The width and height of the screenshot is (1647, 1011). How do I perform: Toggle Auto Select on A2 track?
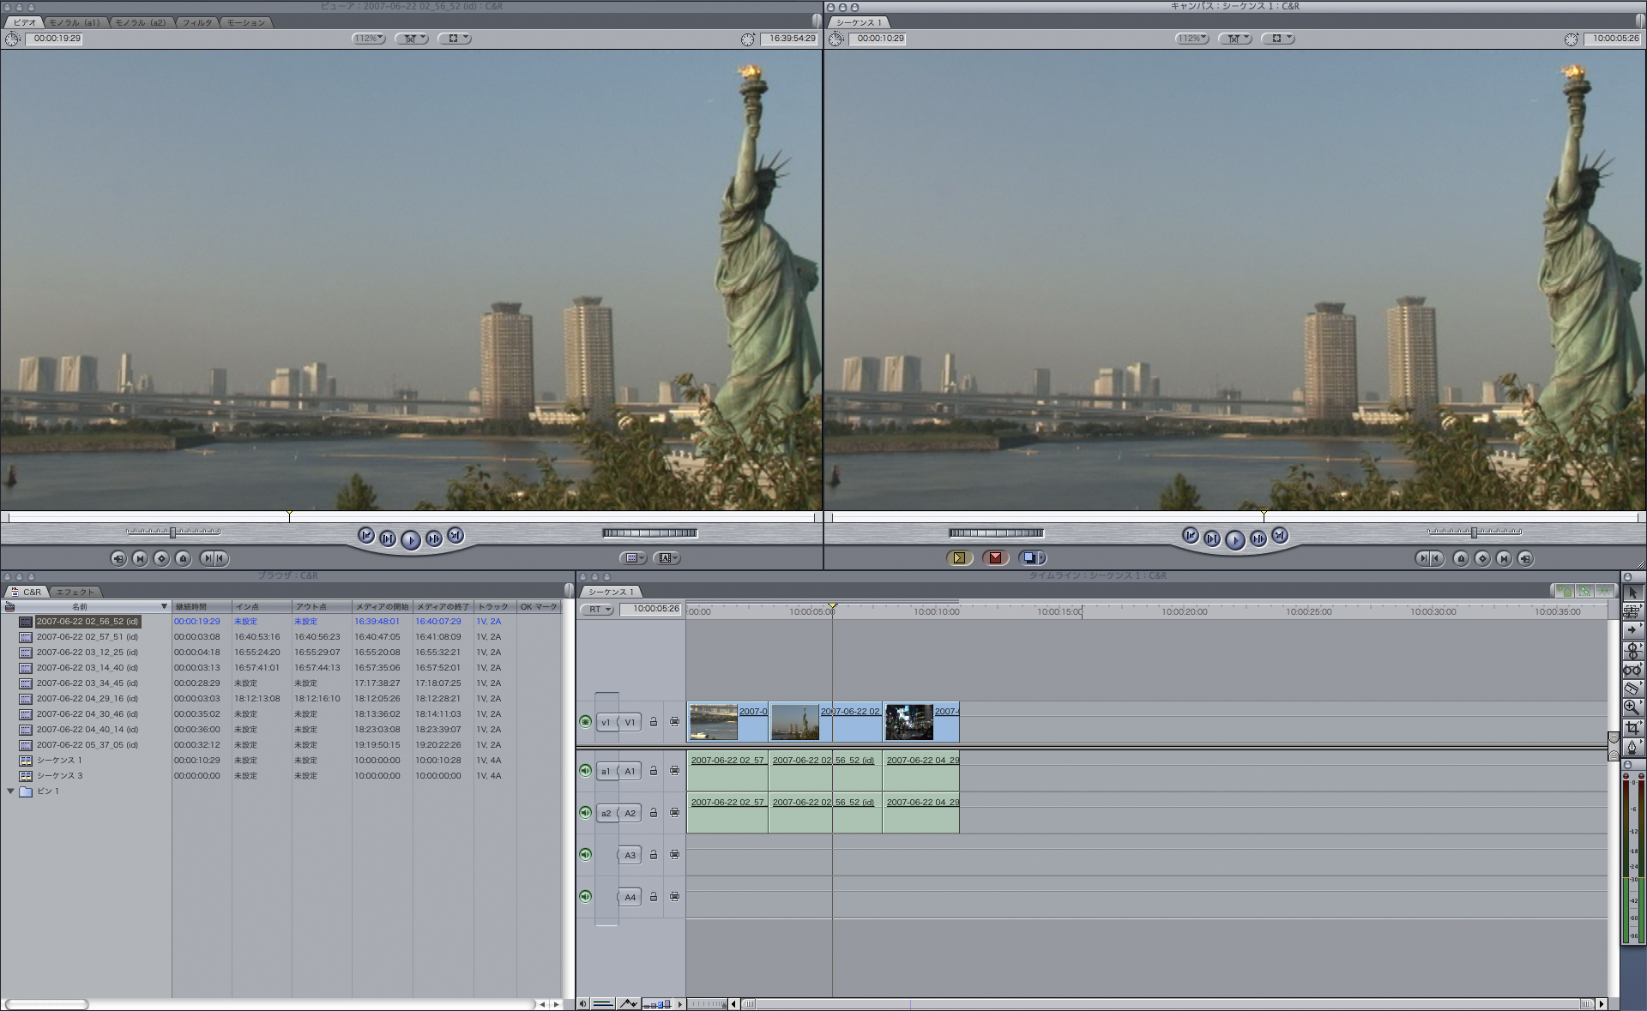tap(675, 812)
